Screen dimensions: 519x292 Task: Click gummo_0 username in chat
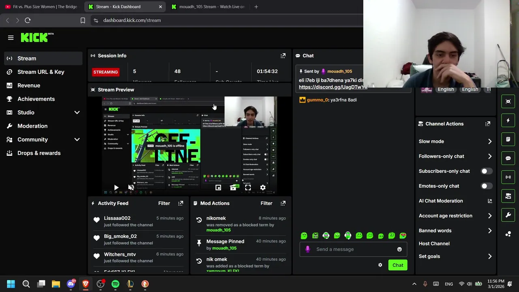[317, 100]
